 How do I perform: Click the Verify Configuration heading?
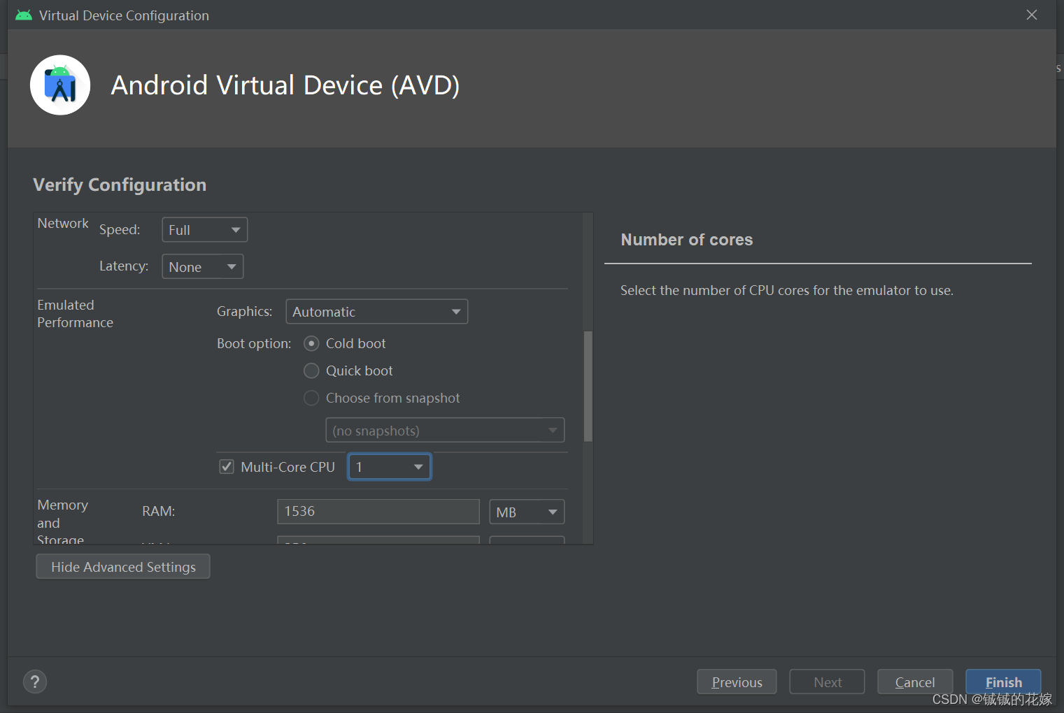click(x=120, y=185)
